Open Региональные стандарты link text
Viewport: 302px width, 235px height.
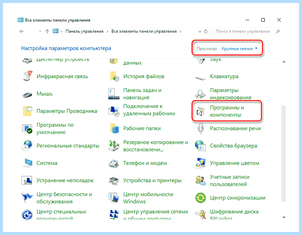(68, 145)
